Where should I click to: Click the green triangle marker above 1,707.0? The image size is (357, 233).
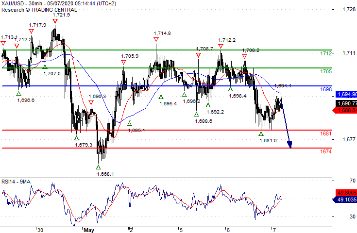[45, 67]
